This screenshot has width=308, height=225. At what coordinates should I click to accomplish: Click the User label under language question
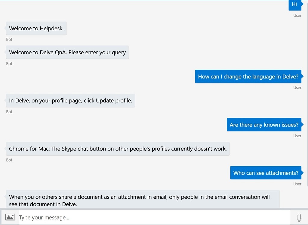tap(297, 88)
